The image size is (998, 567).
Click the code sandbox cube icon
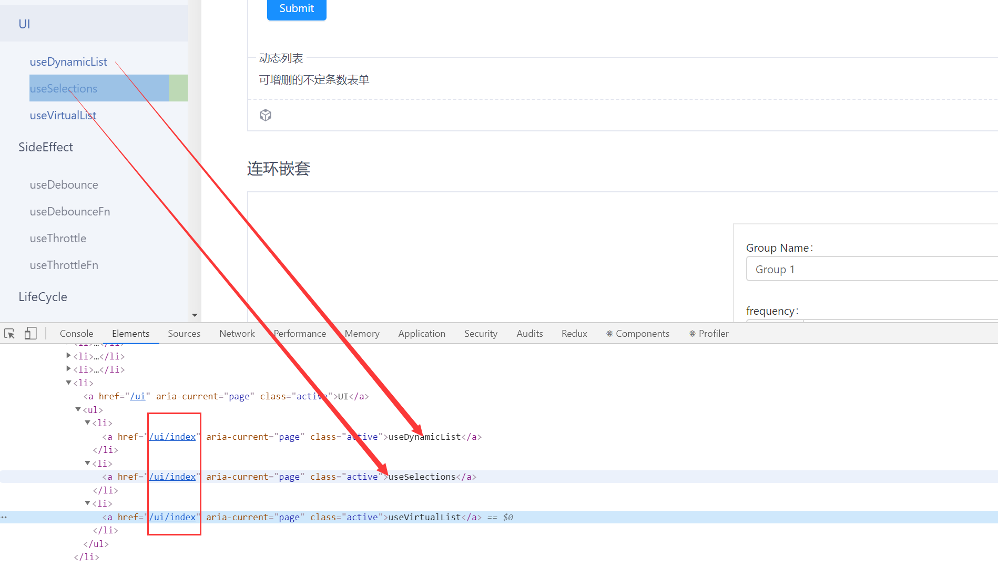pyautogui.click(x=266, y=115)
